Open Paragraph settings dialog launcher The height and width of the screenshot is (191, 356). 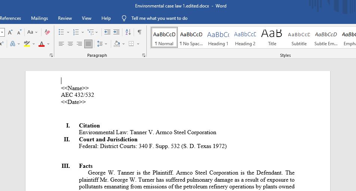point(144,55)
